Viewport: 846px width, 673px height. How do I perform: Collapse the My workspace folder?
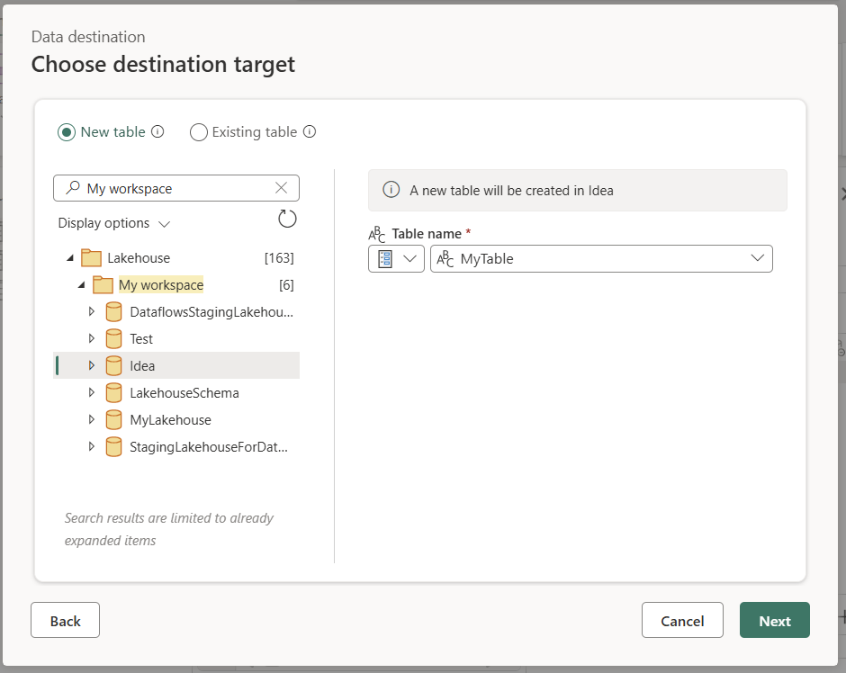point(79,284)
